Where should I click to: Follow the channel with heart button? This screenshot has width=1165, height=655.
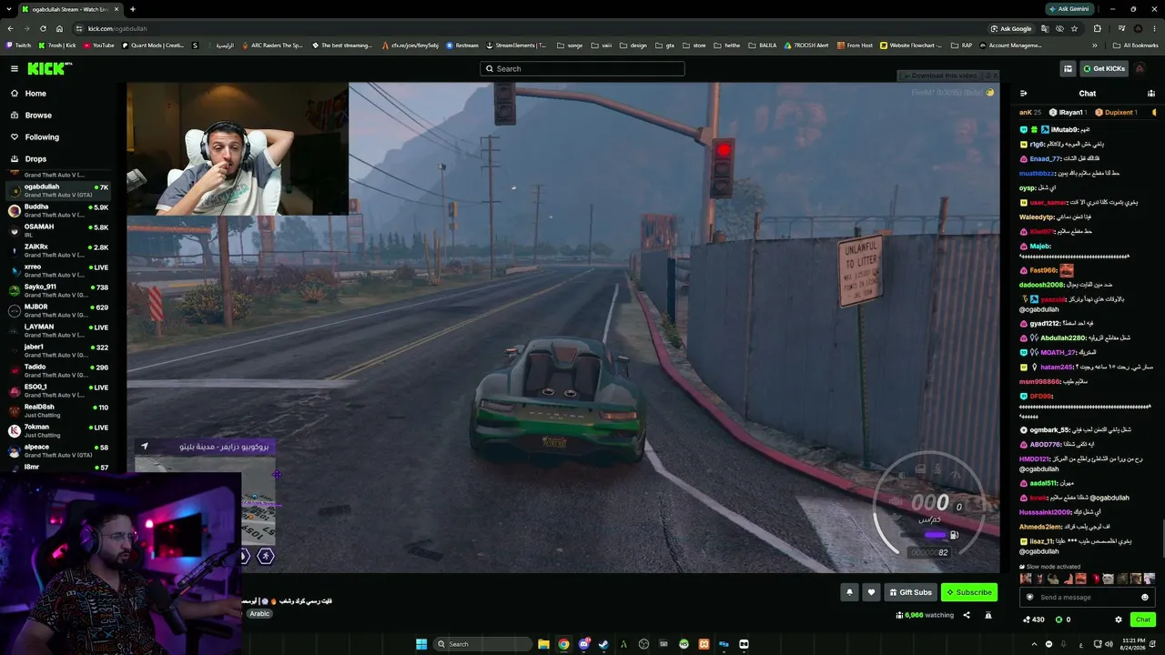pos(871,592)
